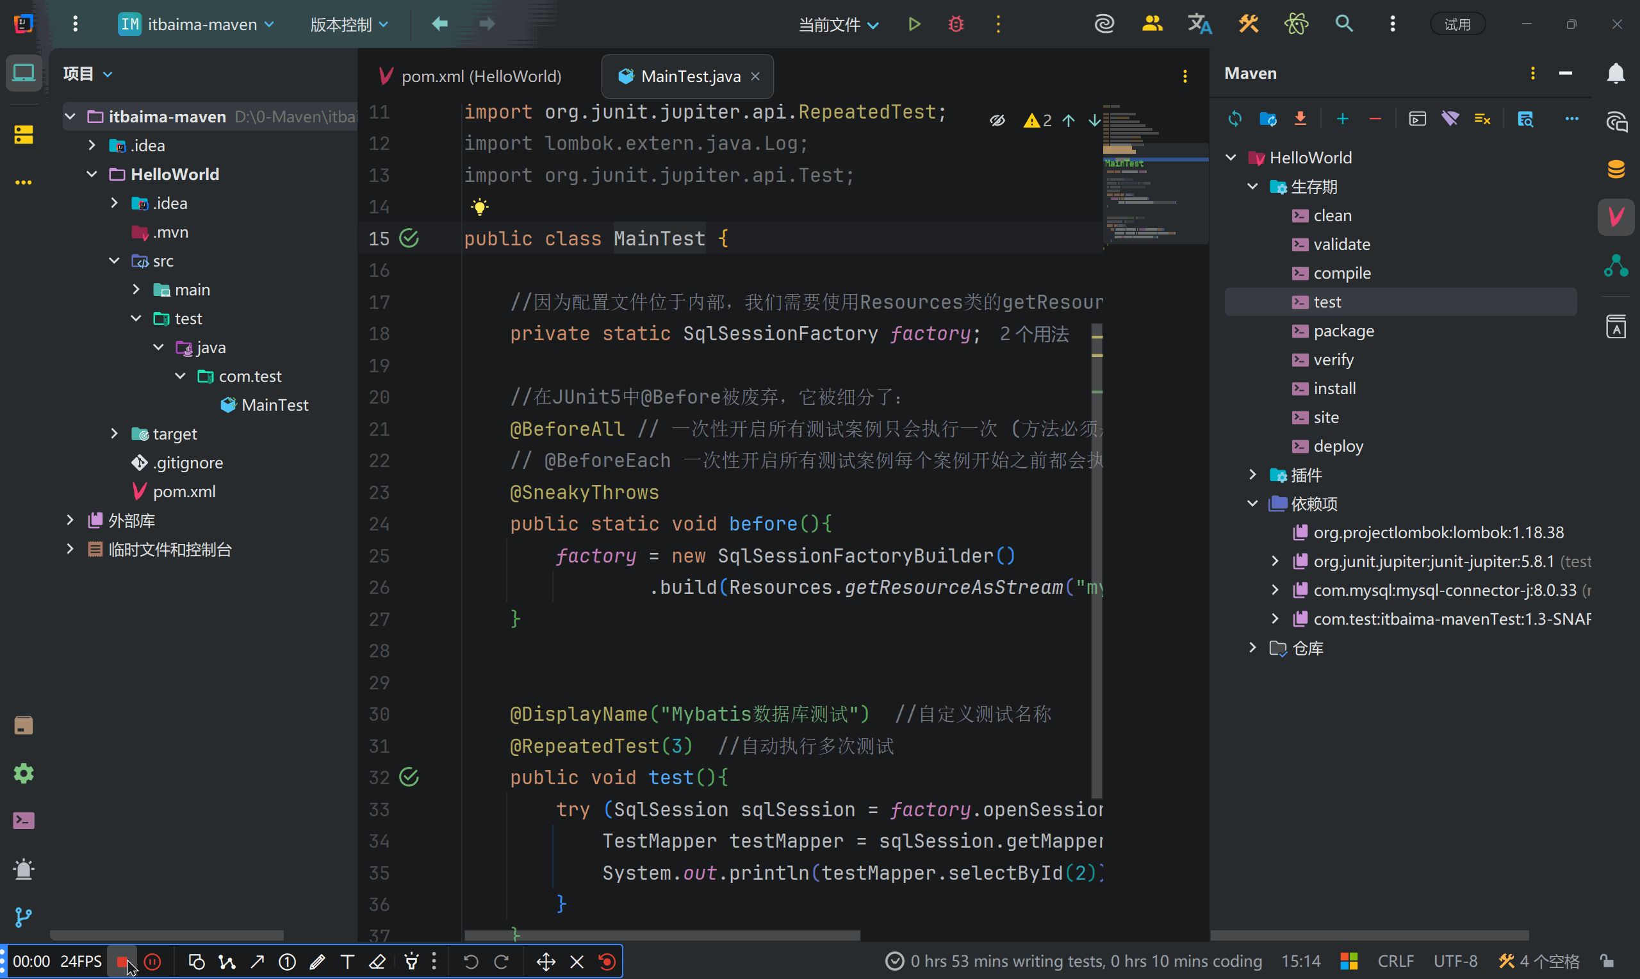
Task: Open the Database tool window icon
Action: [1616, 169]
